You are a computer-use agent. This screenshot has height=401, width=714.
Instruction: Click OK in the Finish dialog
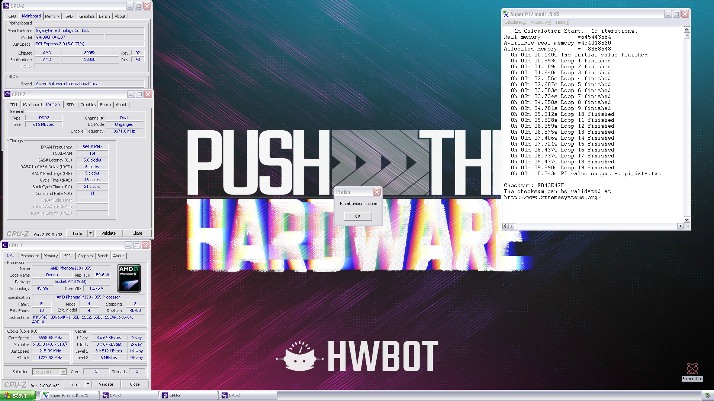tap(358, 216)
